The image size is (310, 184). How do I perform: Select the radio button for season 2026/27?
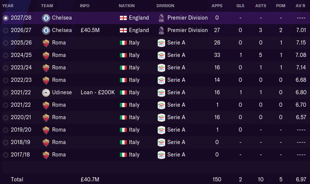tap(6, 31)
